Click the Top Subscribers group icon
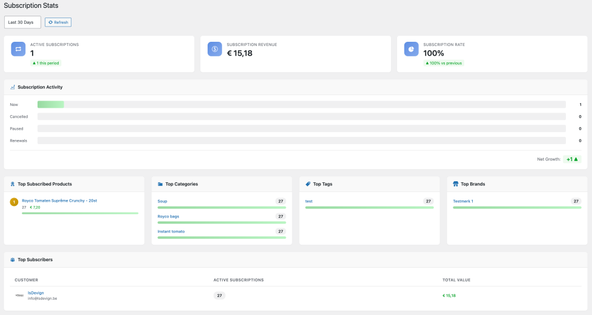Screen dimensions: 592x315 click(x=13, y=259)
